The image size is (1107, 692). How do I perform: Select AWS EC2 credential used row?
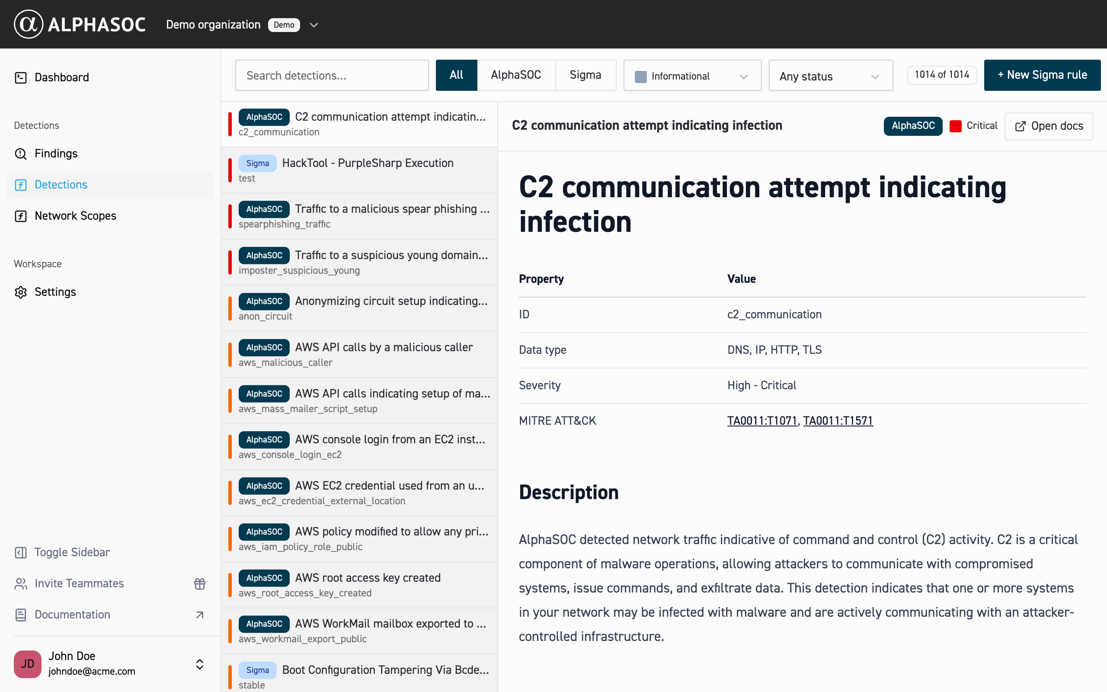[359, 493]
